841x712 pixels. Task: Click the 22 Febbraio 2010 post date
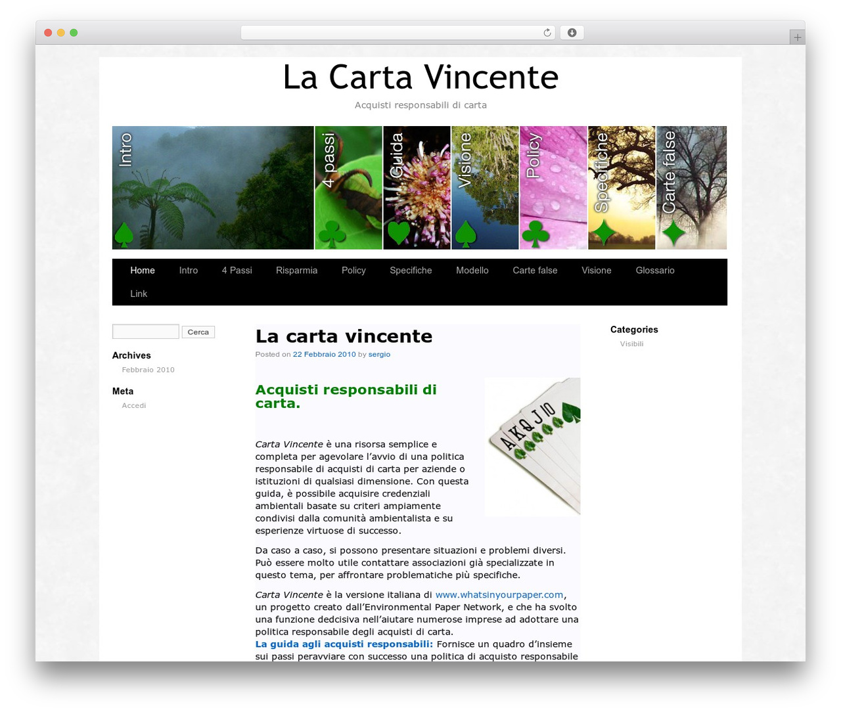(324, 354)
